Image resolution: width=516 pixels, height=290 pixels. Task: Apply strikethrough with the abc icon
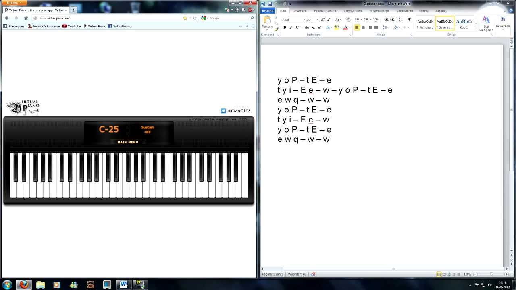[x=307, y=27]
